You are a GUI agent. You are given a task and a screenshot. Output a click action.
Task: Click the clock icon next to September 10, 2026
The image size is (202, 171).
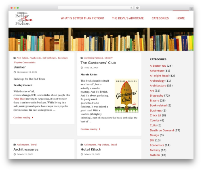(15, 72)
